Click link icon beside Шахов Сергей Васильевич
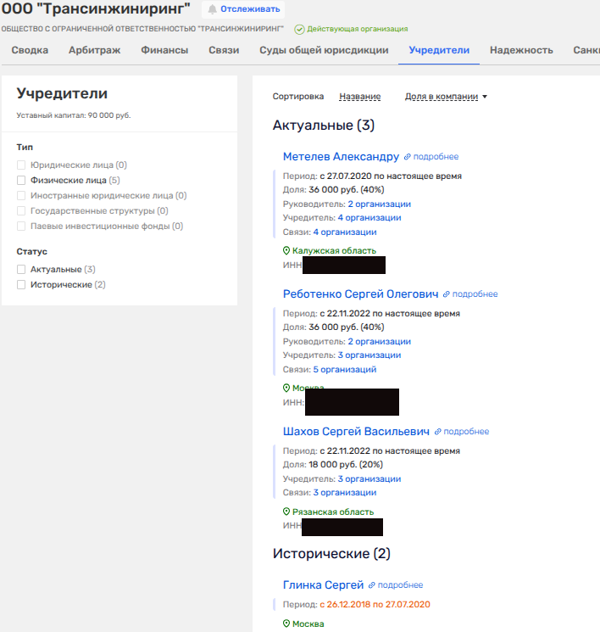 [438, 432]
